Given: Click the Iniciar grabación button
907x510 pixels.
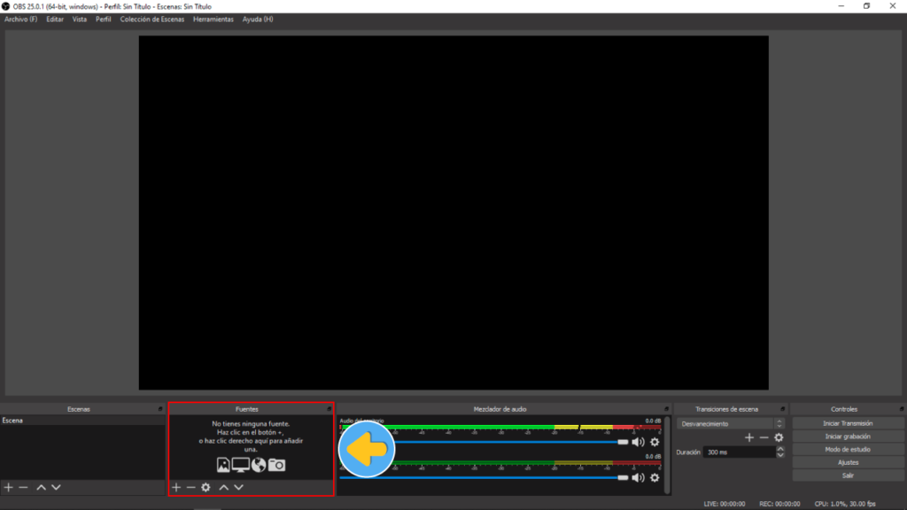Looking at the screenshot, I should tap(848, 437).
